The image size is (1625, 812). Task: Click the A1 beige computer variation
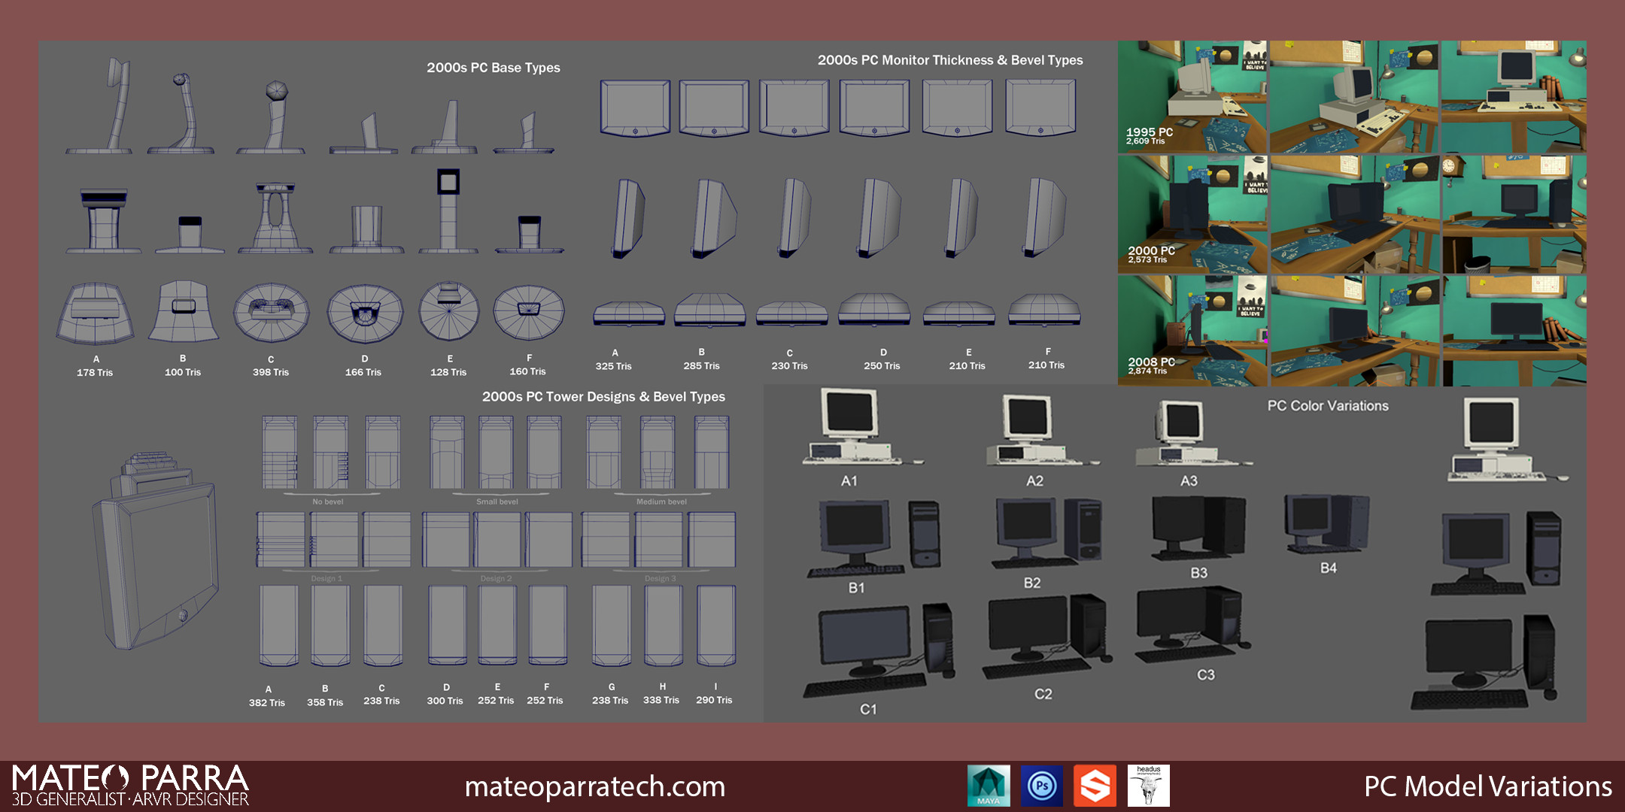pyautogui.click(x=850, y=432)
